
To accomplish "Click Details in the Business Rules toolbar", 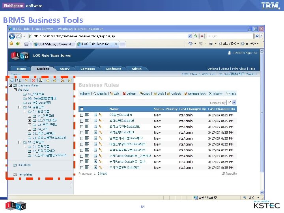I will [100, 93].
